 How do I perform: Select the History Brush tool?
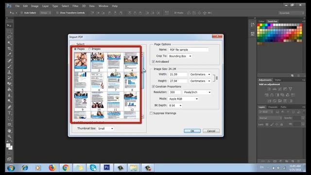coord(9,78)
